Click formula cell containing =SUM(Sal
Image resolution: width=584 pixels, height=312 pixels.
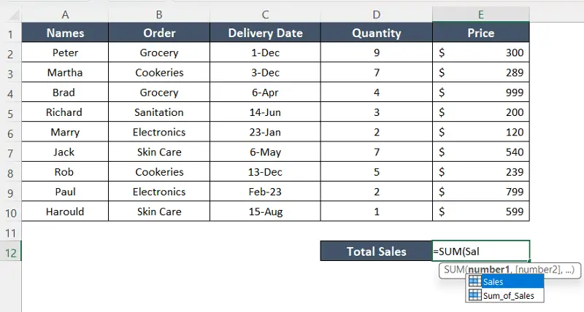(x=480, y=251)
